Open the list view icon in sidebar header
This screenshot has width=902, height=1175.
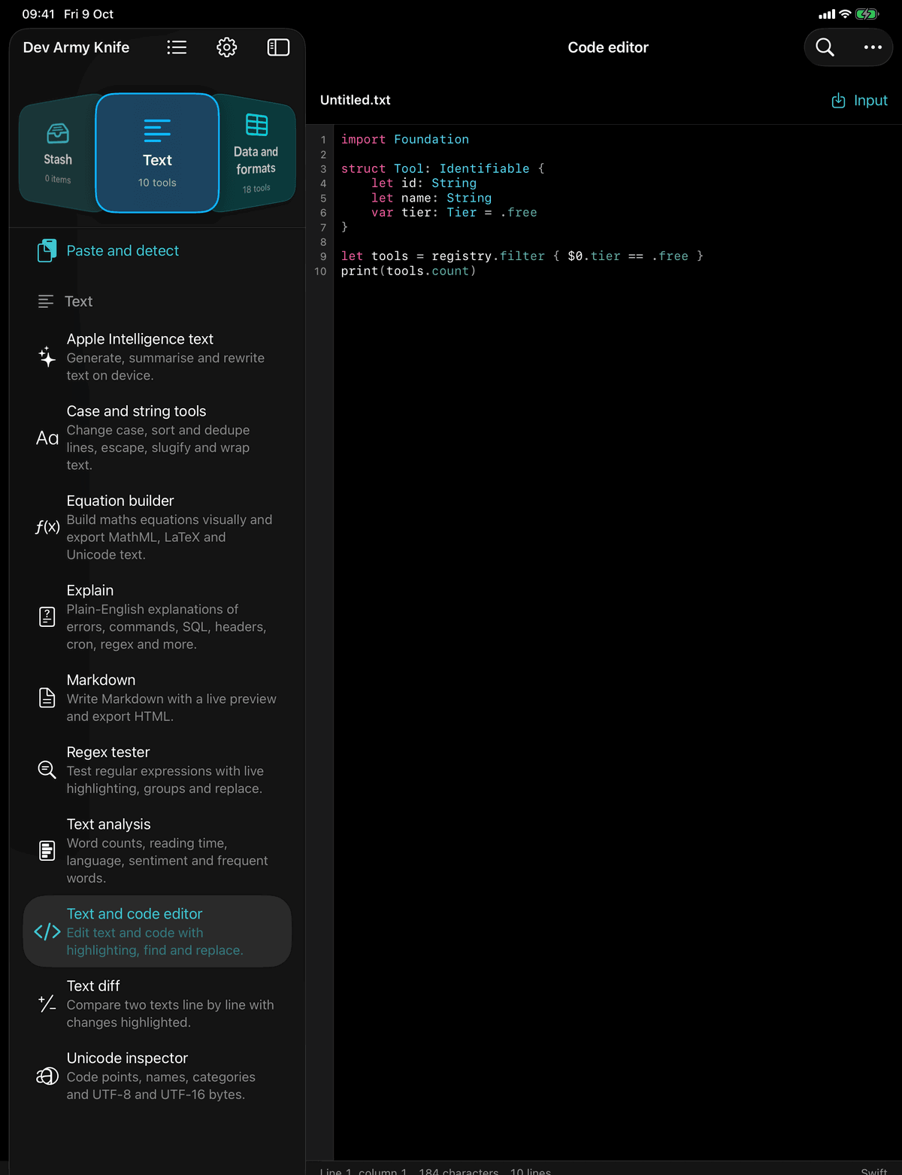pos(177,47)
